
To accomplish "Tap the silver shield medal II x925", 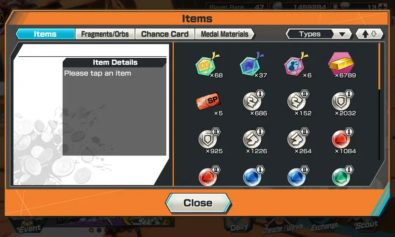I will click(x=209, y=141).
